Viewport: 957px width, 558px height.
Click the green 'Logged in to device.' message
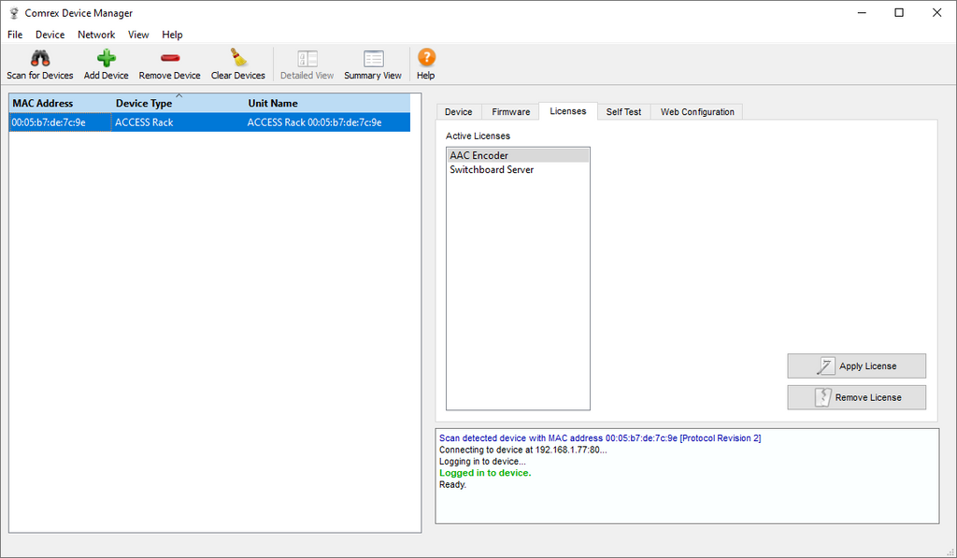click(x=485, y=473)
